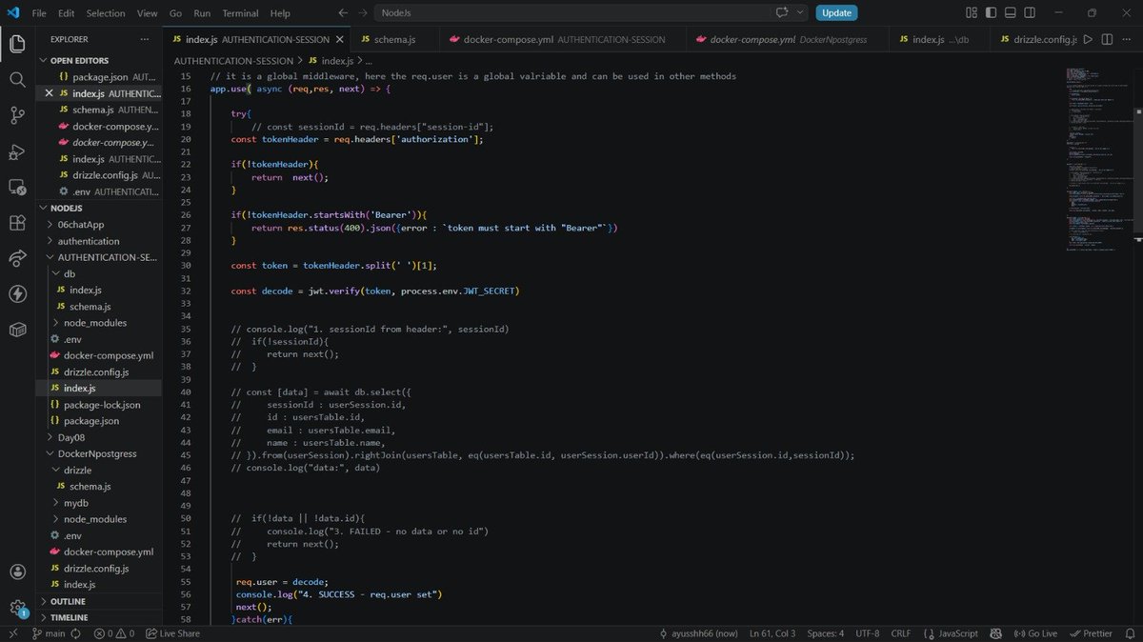Click the VS Code logo icon
1143x642 pixels.
point(11,13)
